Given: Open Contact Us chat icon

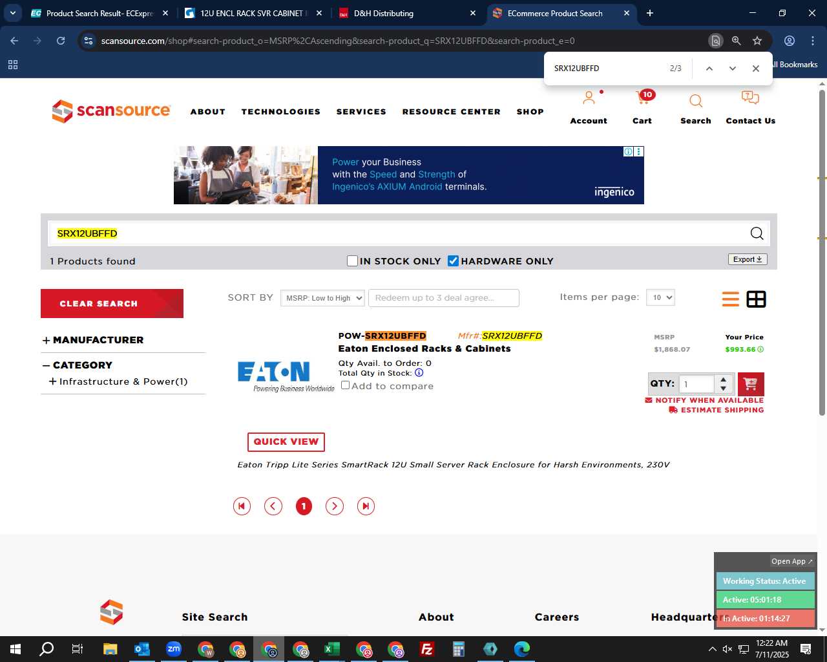Looking at the screenshot, I should [x=750, y=98].
